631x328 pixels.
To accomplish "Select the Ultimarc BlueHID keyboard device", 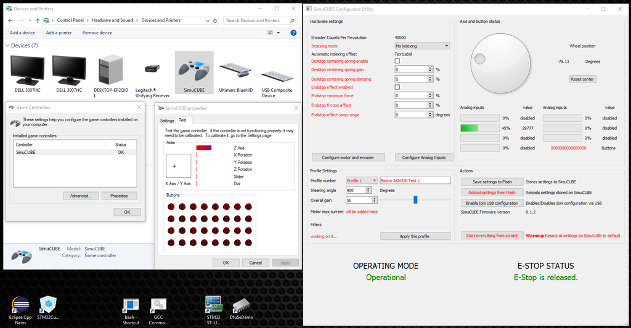I will pos(236,76).
